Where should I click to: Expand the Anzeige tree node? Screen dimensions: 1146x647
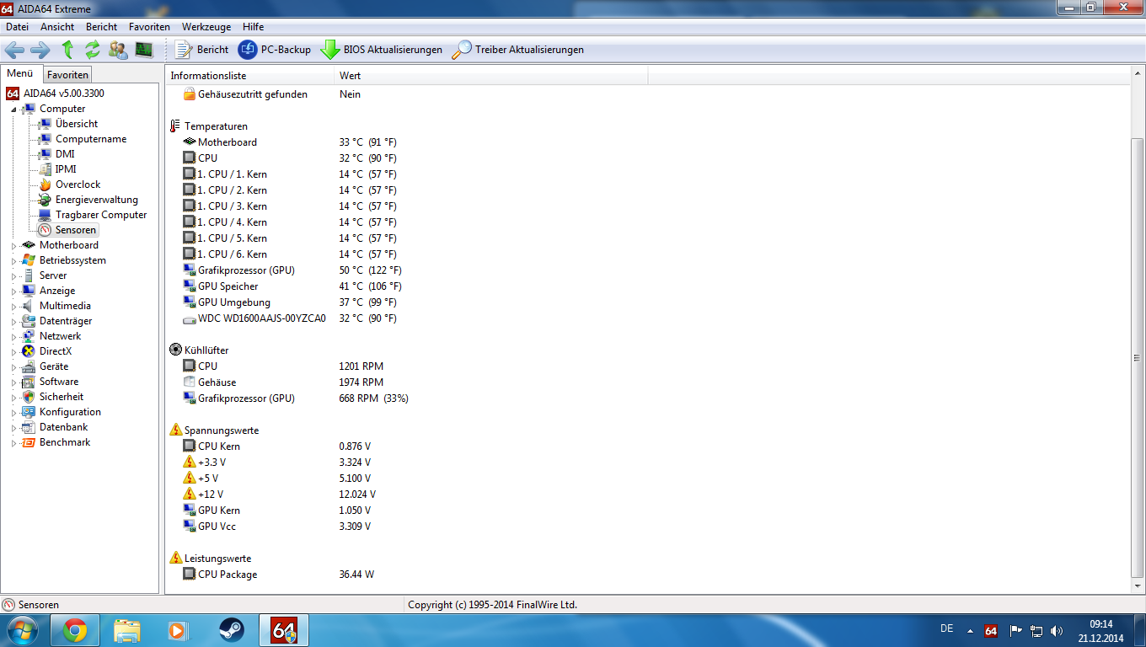click(x=13, y=291)
